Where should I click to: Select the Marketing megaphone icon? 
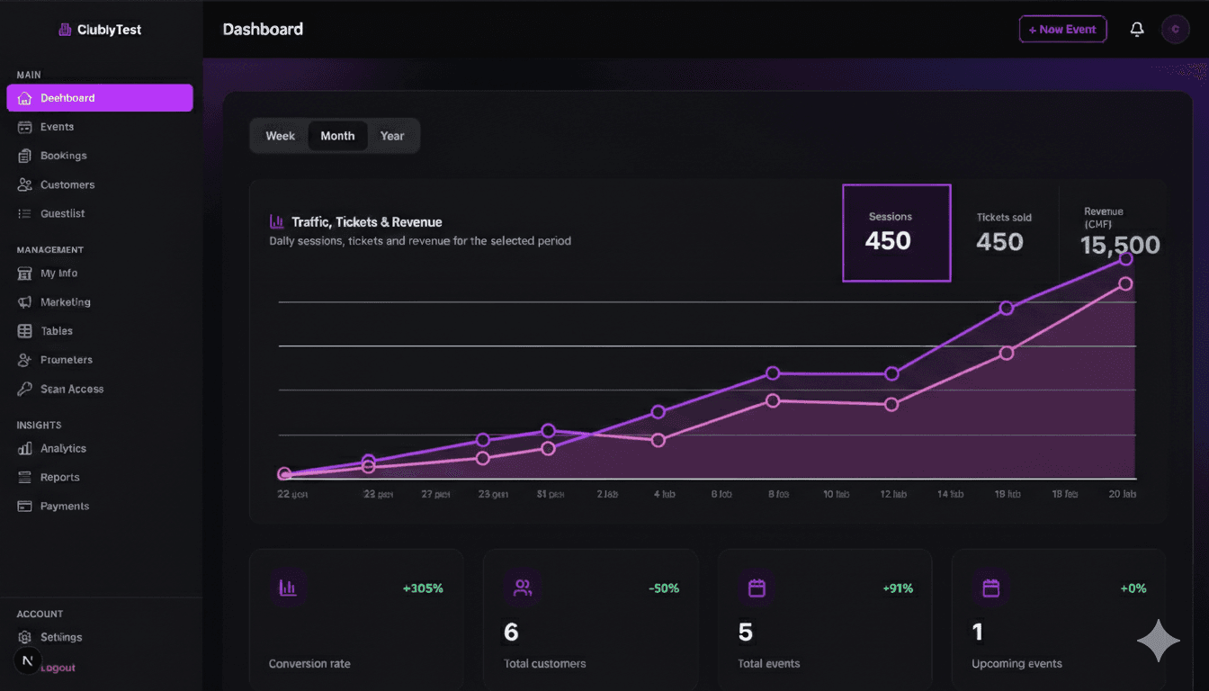(x=24, y=301)
